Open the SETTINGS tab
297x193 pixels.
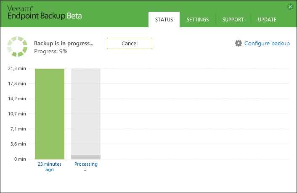pyautogui.click(x=198, y=20)
